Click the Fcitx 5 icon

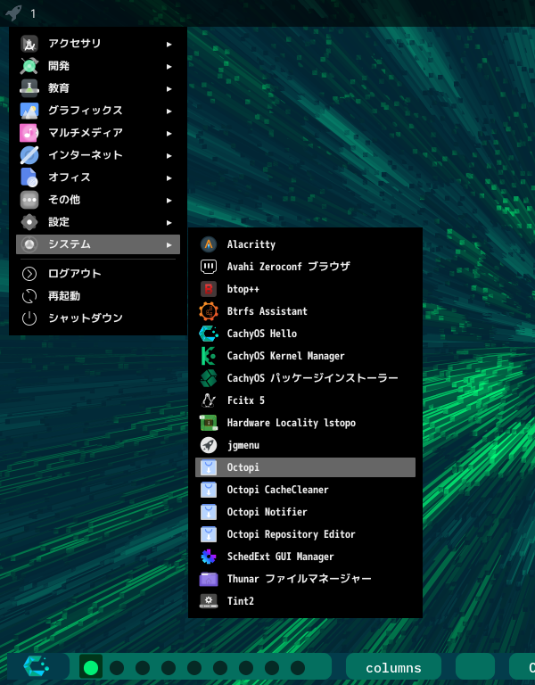208,400
